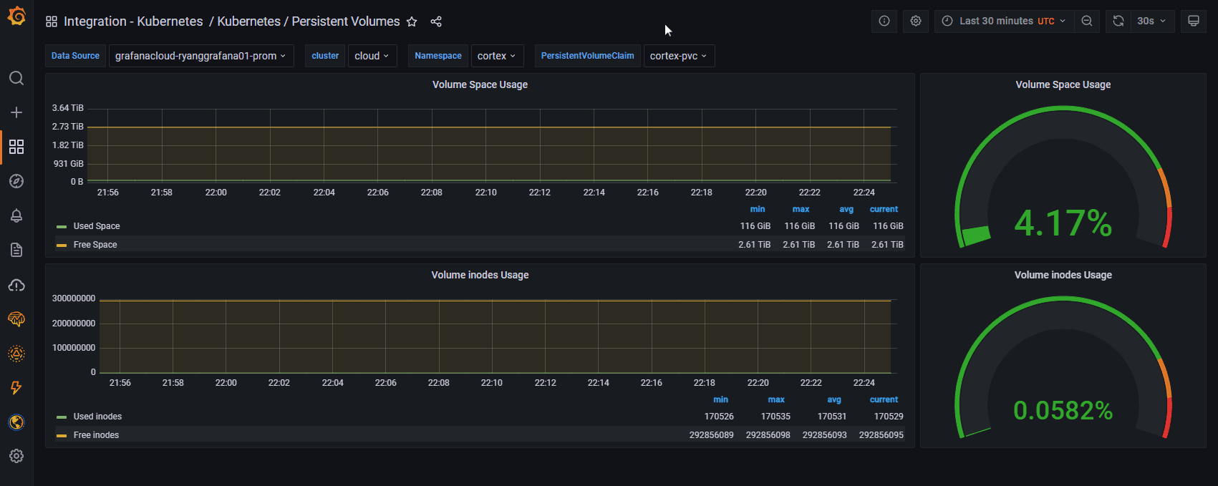The width and height of the screenshot is (1218, 486).
Task: Open dashboard settings gear in top bar
Action: tap(915, 21)
